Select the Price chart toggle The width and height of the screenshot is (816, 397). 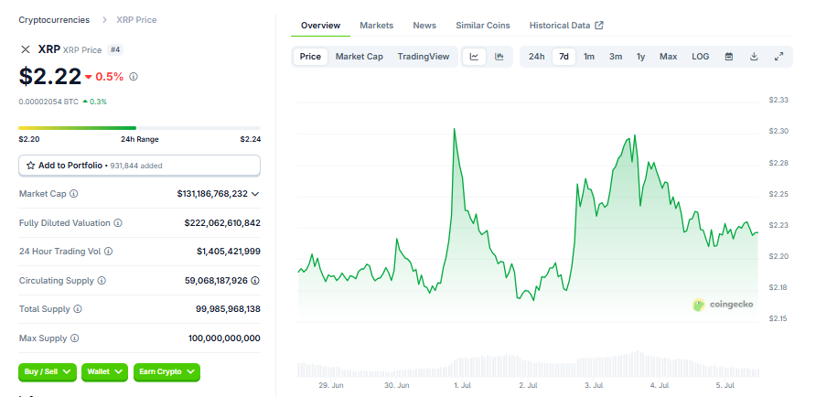tap(310, 57)
